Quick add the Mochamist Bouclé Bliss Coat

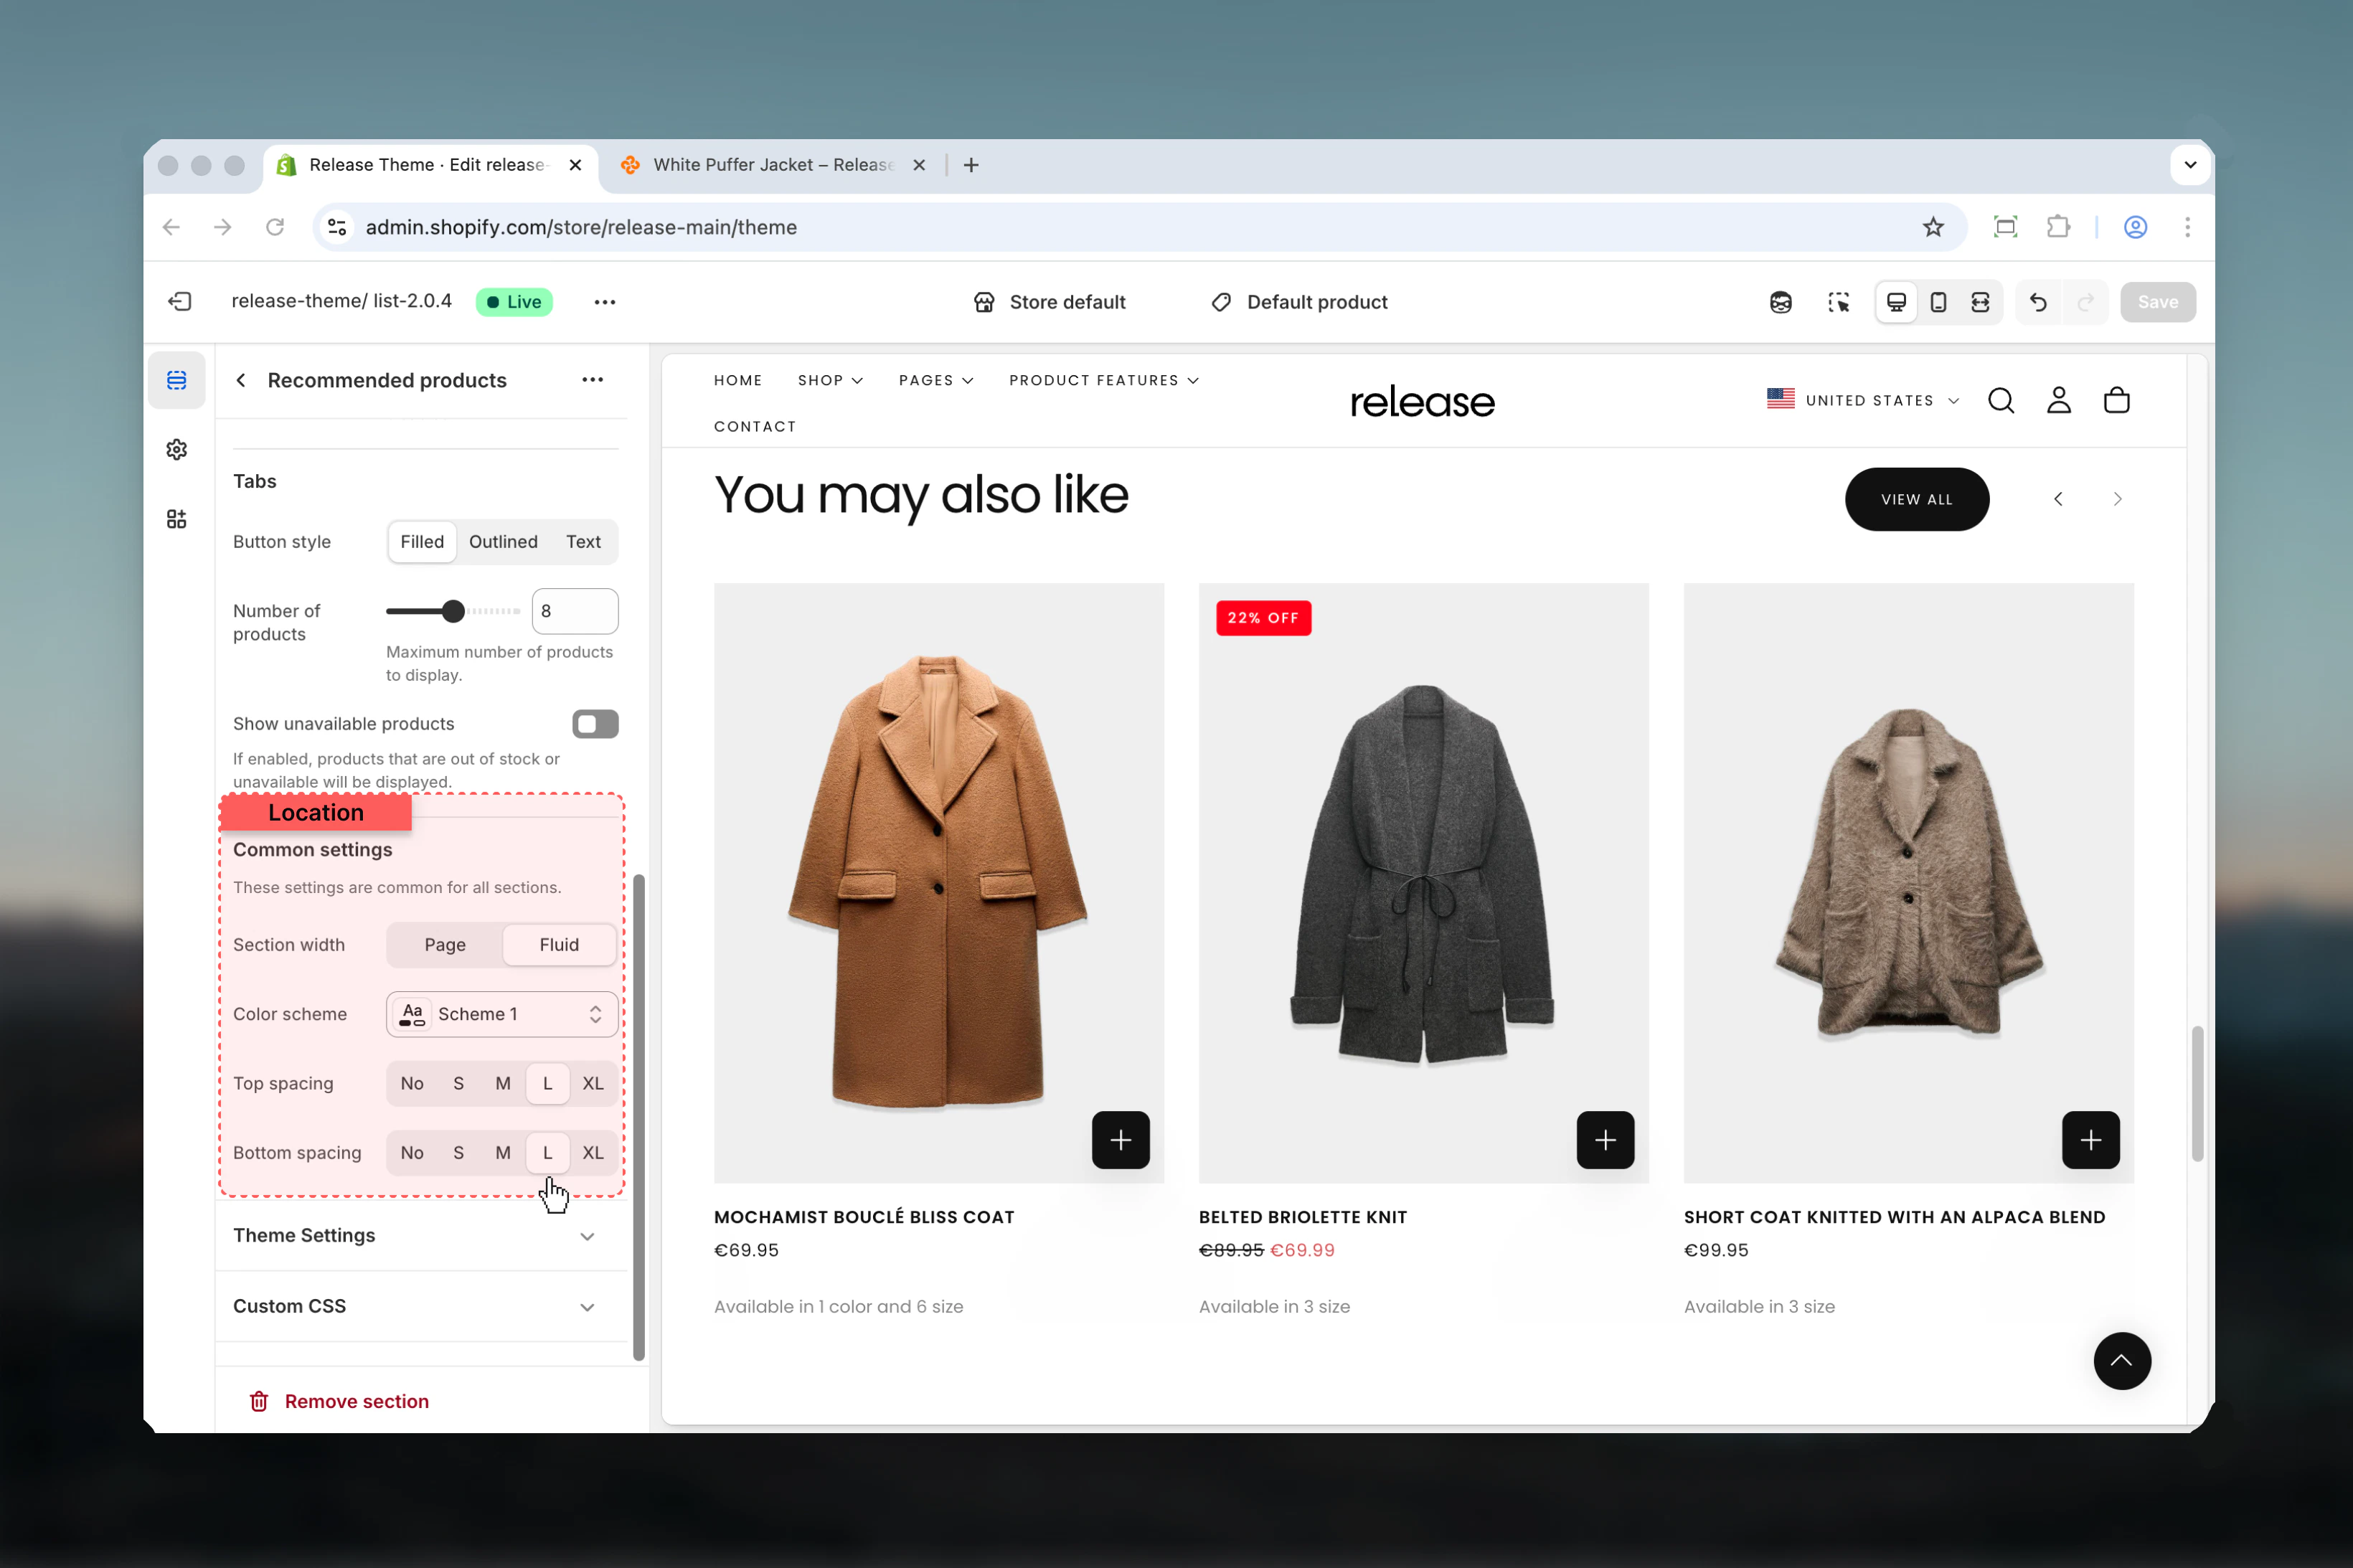[1121, 1140]
